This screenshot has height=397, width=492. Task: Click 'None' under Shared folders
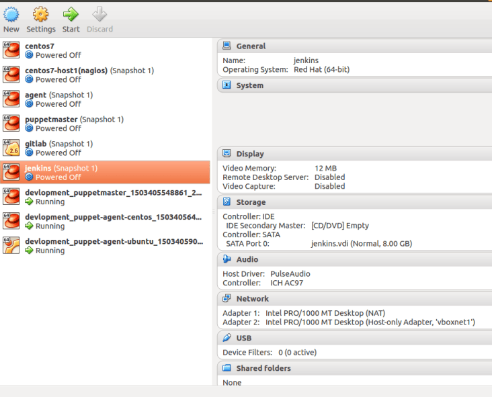point(232,383)
